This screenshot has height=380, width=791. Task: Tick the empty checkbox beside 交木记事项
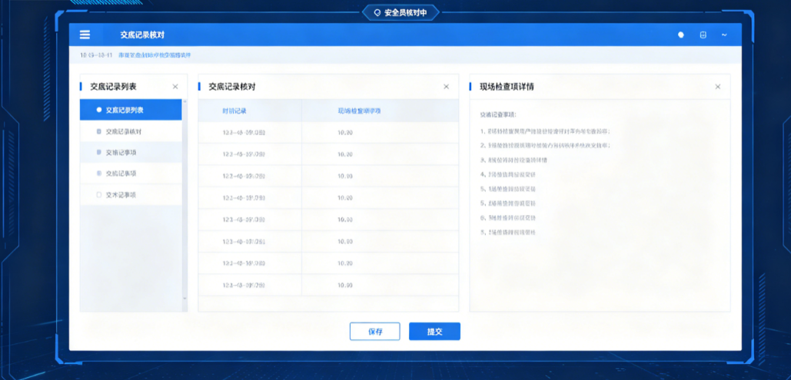tap(99, 194)
